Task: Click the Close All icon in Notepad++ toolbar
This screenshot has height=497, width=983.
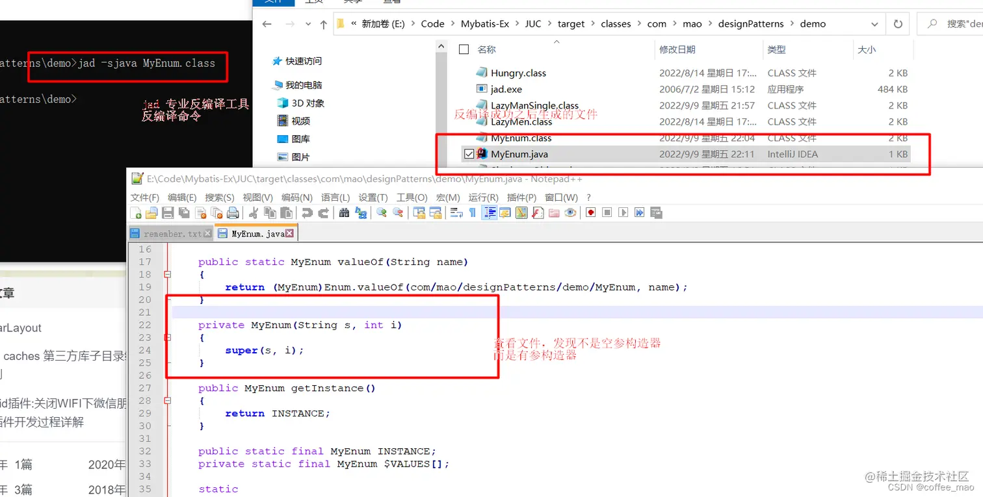Action: point(216,212)
